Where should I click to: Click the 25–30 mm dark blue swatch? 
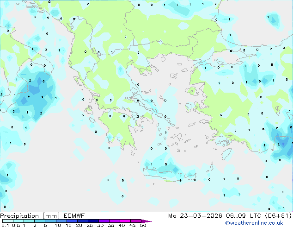[x=93, y=221]
